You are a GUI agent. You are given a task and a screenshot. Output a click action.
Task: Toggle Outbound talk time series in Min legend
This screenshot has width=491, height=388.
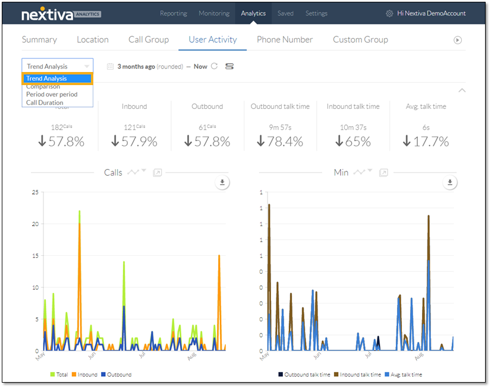[x=304, y=374]
